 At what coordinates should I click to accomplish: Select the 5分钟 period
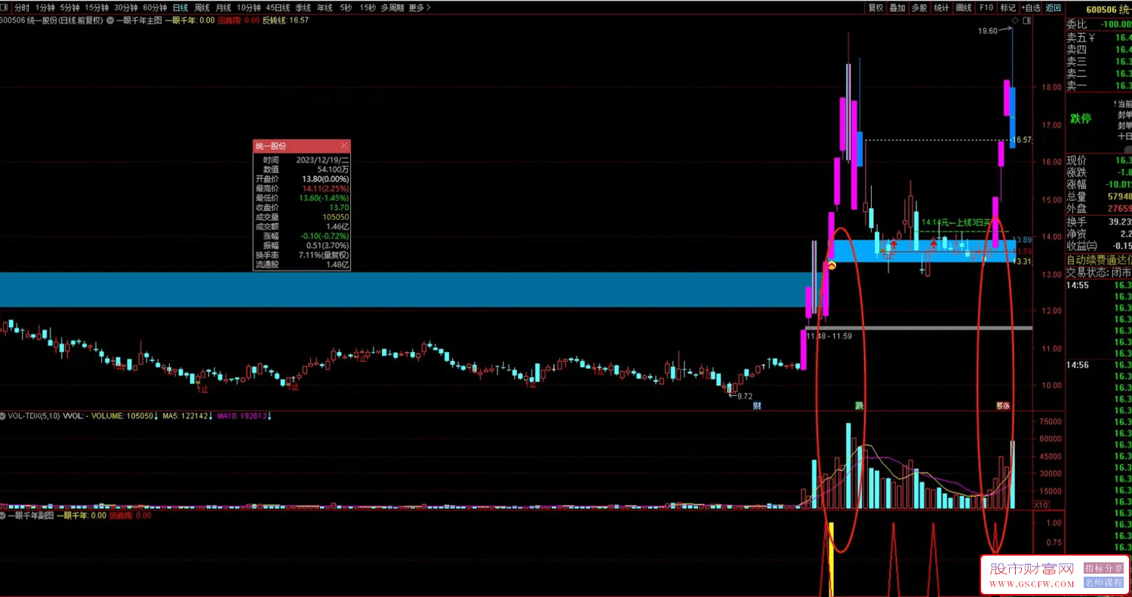pos(69,8)
